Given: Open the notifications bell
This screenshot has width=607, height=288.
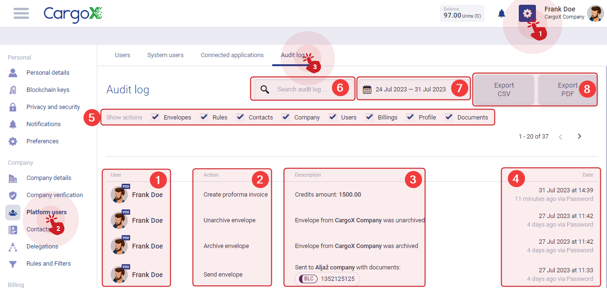Looking at the screenshot, I should [x=502, y=13].
